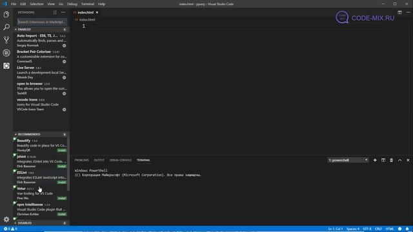The image size is (413, 232).
Task: Open the Help menu
Action: (101, 4)
